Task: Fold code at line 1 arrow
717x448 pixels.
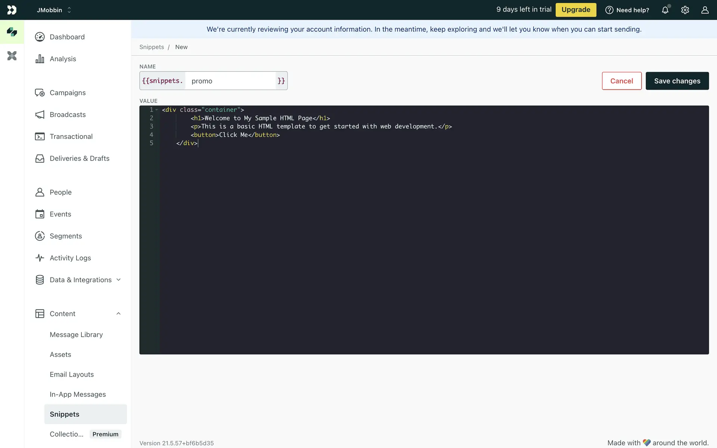Action: coord(157,110)
